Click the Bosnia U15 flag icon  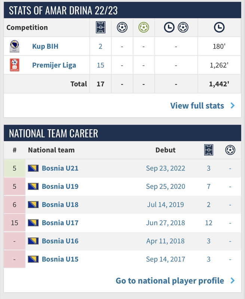coord(33,259)
